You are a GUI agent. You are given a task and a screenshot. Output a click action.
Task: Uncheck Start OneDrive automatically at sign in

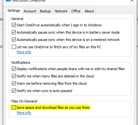pos(14,25)
